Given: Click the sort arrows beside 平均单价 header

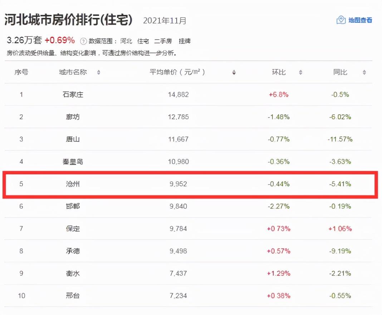Looking at the screenshot, I should (234, 72).
